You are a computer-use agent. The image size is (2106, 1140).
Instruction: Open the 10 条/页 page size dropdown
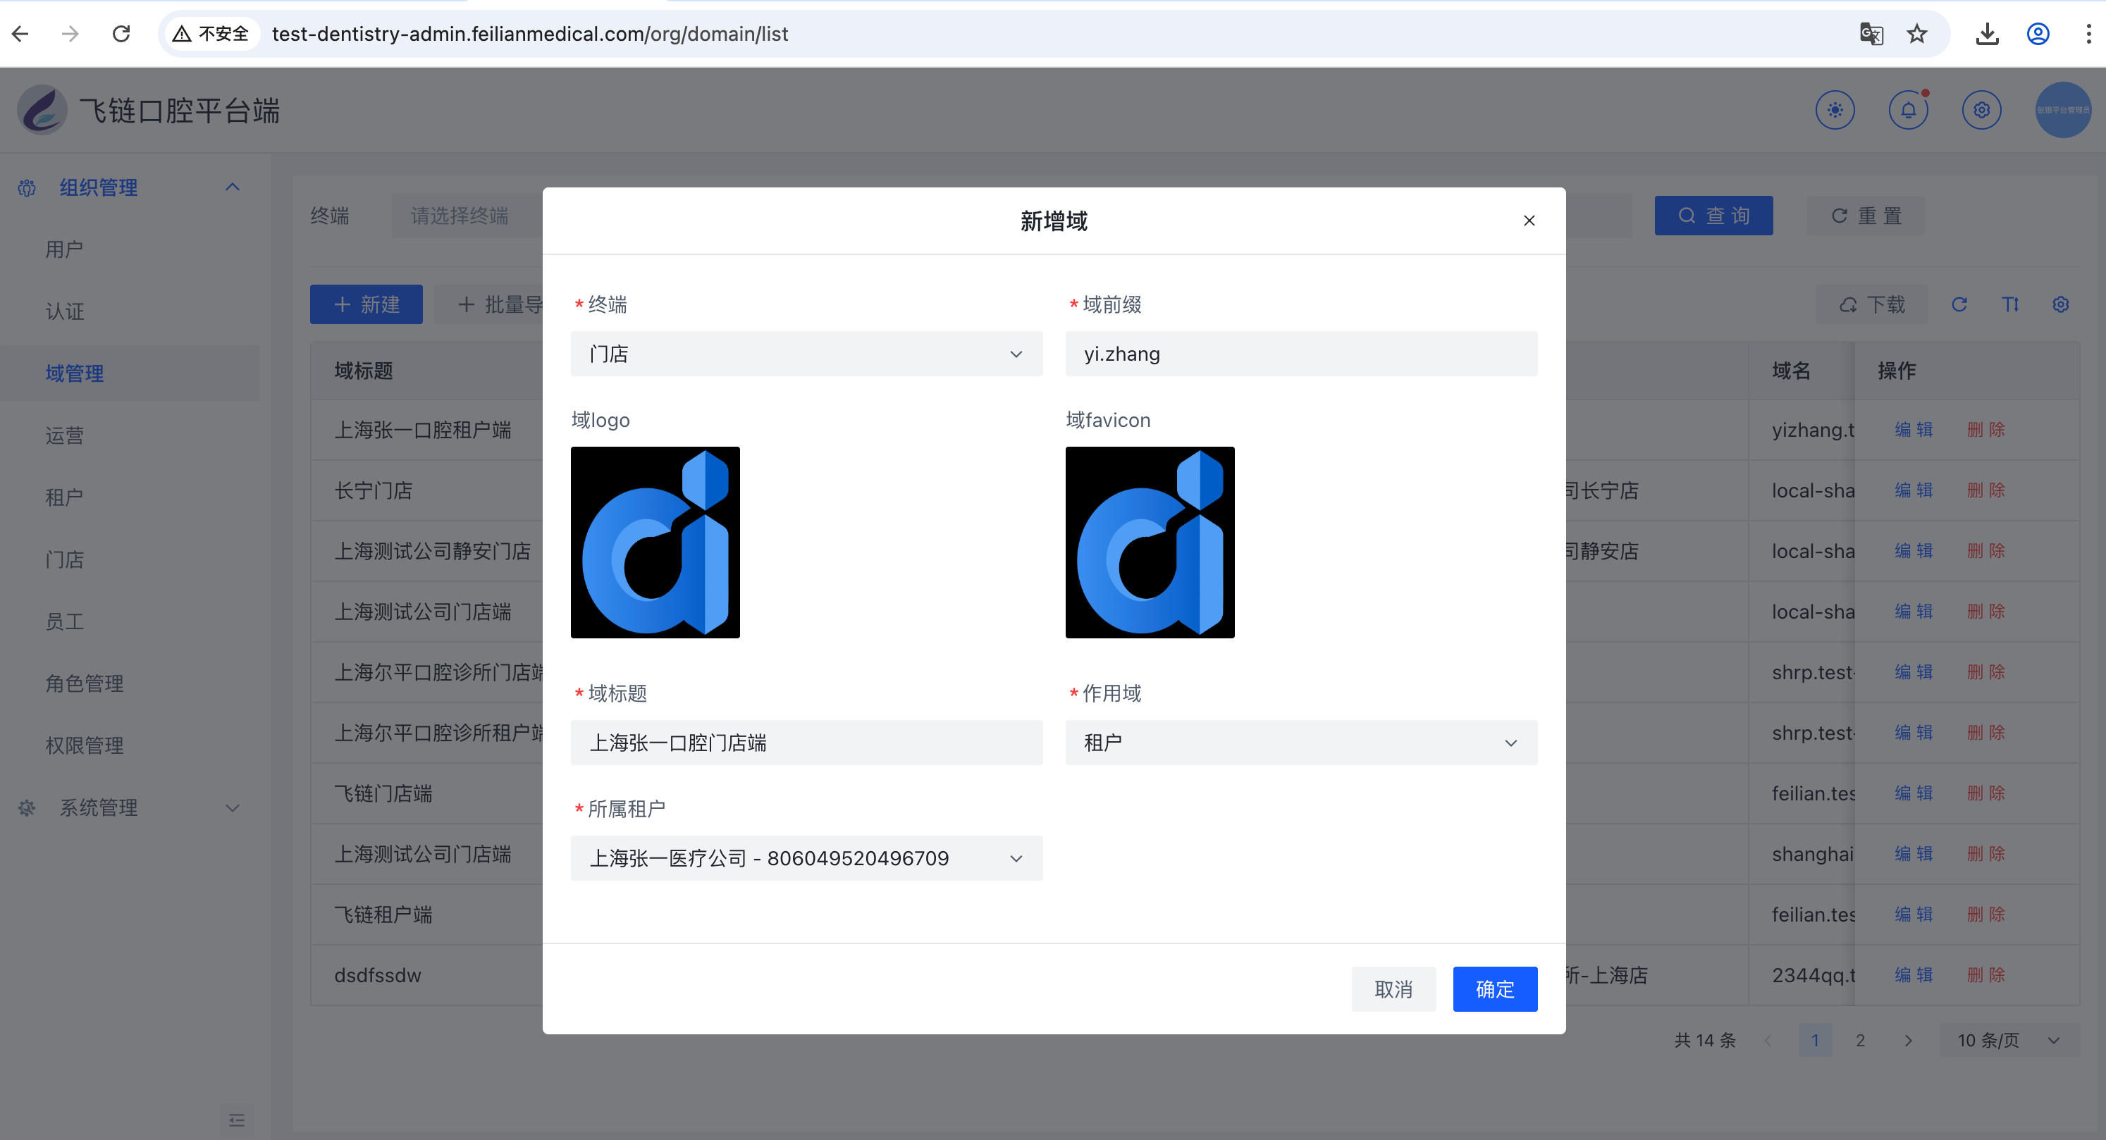coord(2008,1040)
